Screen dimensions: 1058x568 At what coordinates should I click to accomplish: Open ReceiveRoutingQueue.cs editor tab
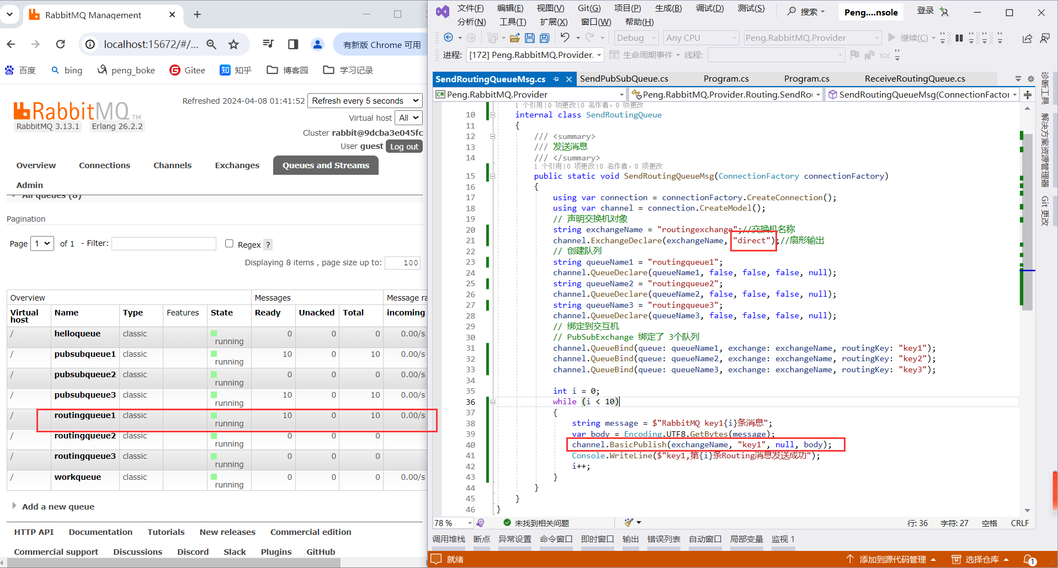pos(915,79)
